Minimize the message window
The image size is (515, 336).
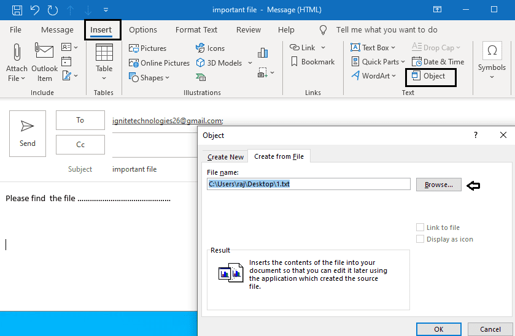tap(466, 10)
